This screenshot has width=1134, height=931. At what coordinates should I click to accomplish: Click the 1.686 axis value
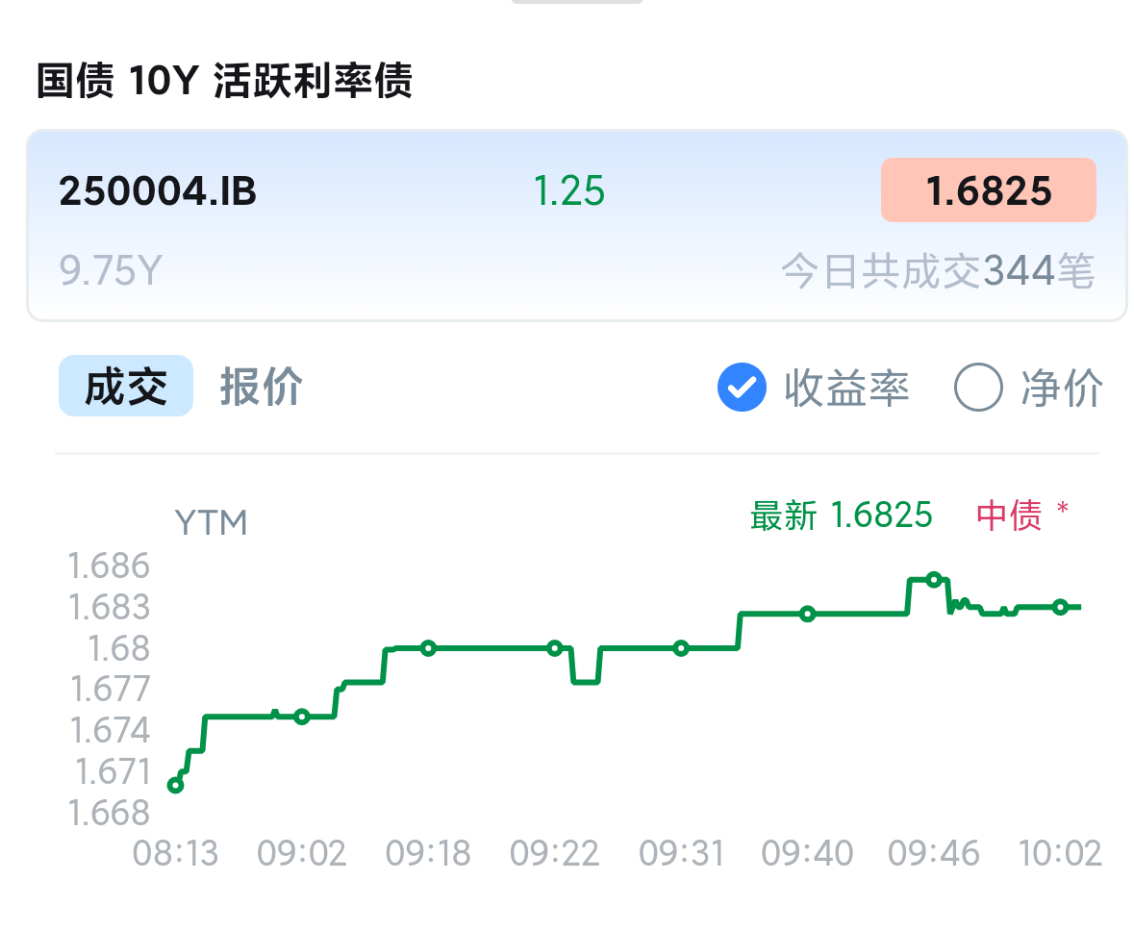tap(109, 566)
